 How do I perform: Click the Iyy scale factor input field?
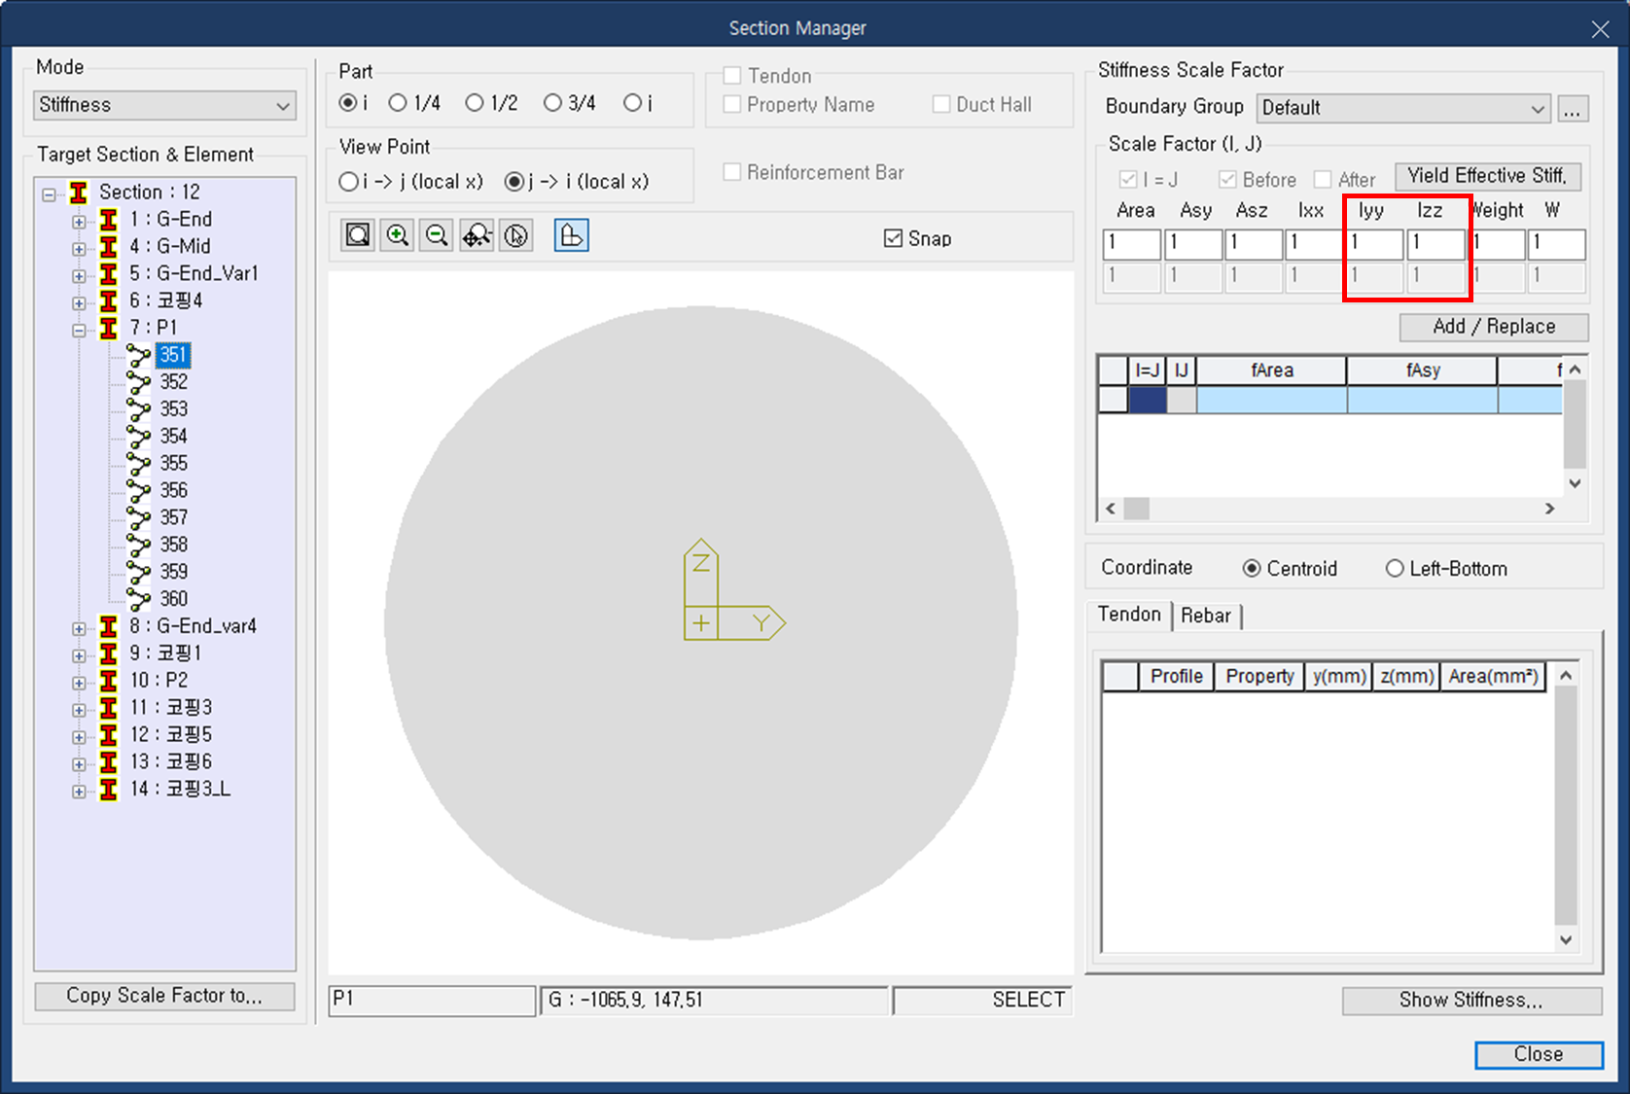pos(1375,243)
